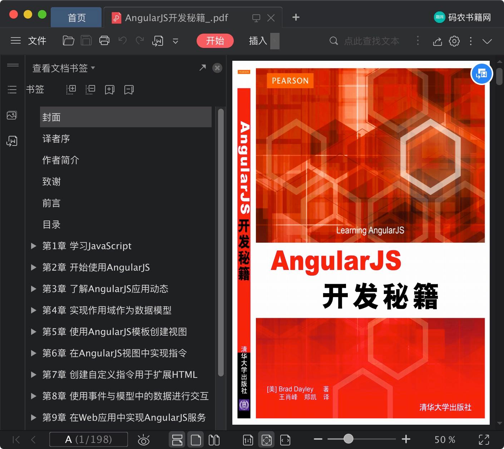The image size is (504, 449).
Task: Expand 第5章 使用AngularJS模板创建视图
Action: (33, 331)
